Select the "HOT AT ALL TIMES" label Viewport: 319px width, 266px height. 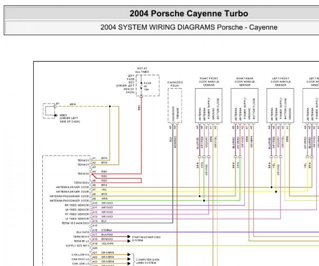coord(142,70)
